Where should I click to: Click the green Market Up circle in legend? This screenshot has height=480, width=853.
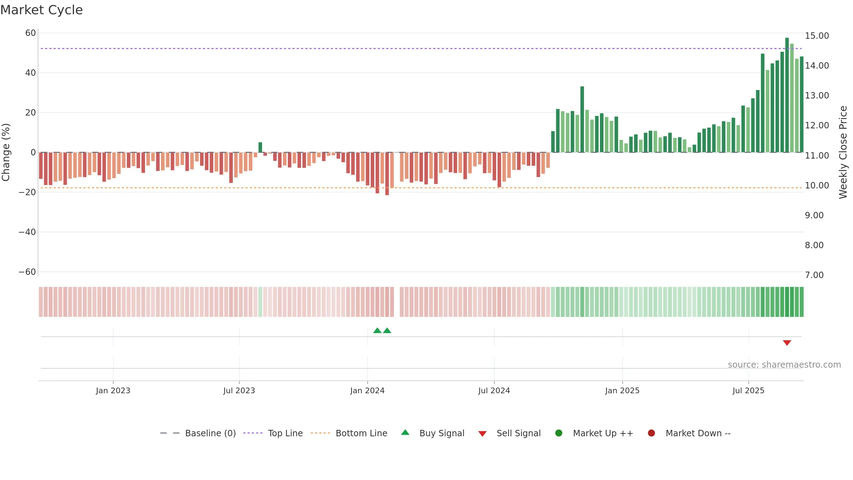[559, 433]
